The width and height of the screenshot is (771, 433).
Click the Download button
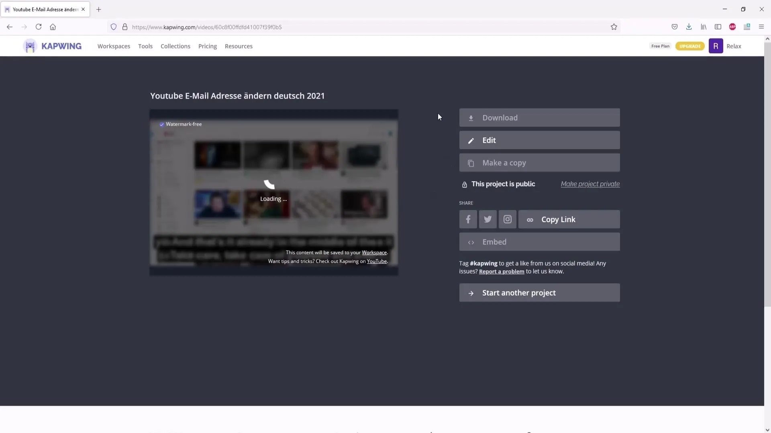[x=539, y=117]
